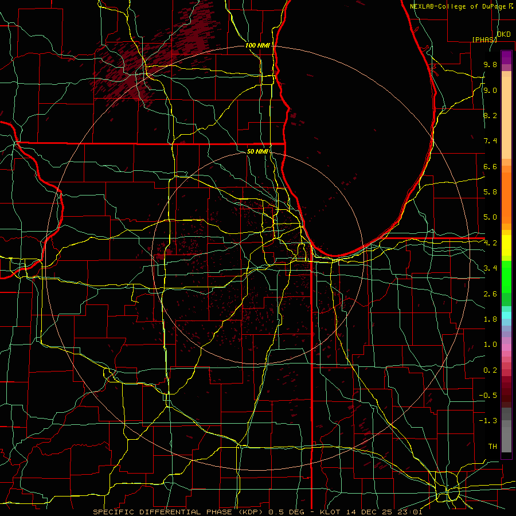
Task: Pick the bright orange segment of the color bar
Action: coord(506,198)
